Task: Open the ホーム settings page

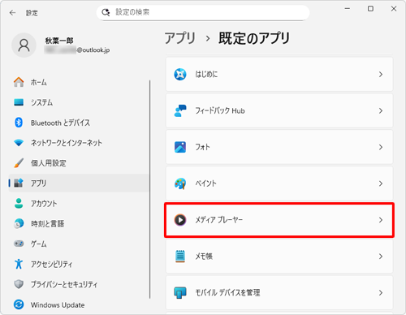Action: coord(79,82)
